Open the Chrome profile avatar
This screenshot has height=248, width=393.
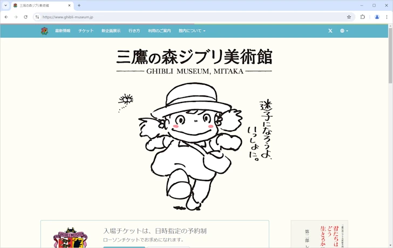pos(377,17)
